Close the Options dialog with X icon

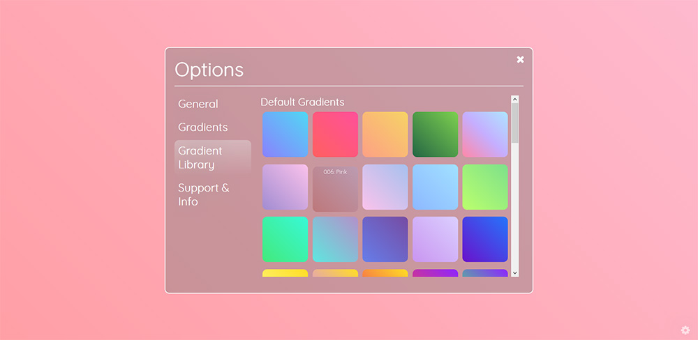click(520, 59)
